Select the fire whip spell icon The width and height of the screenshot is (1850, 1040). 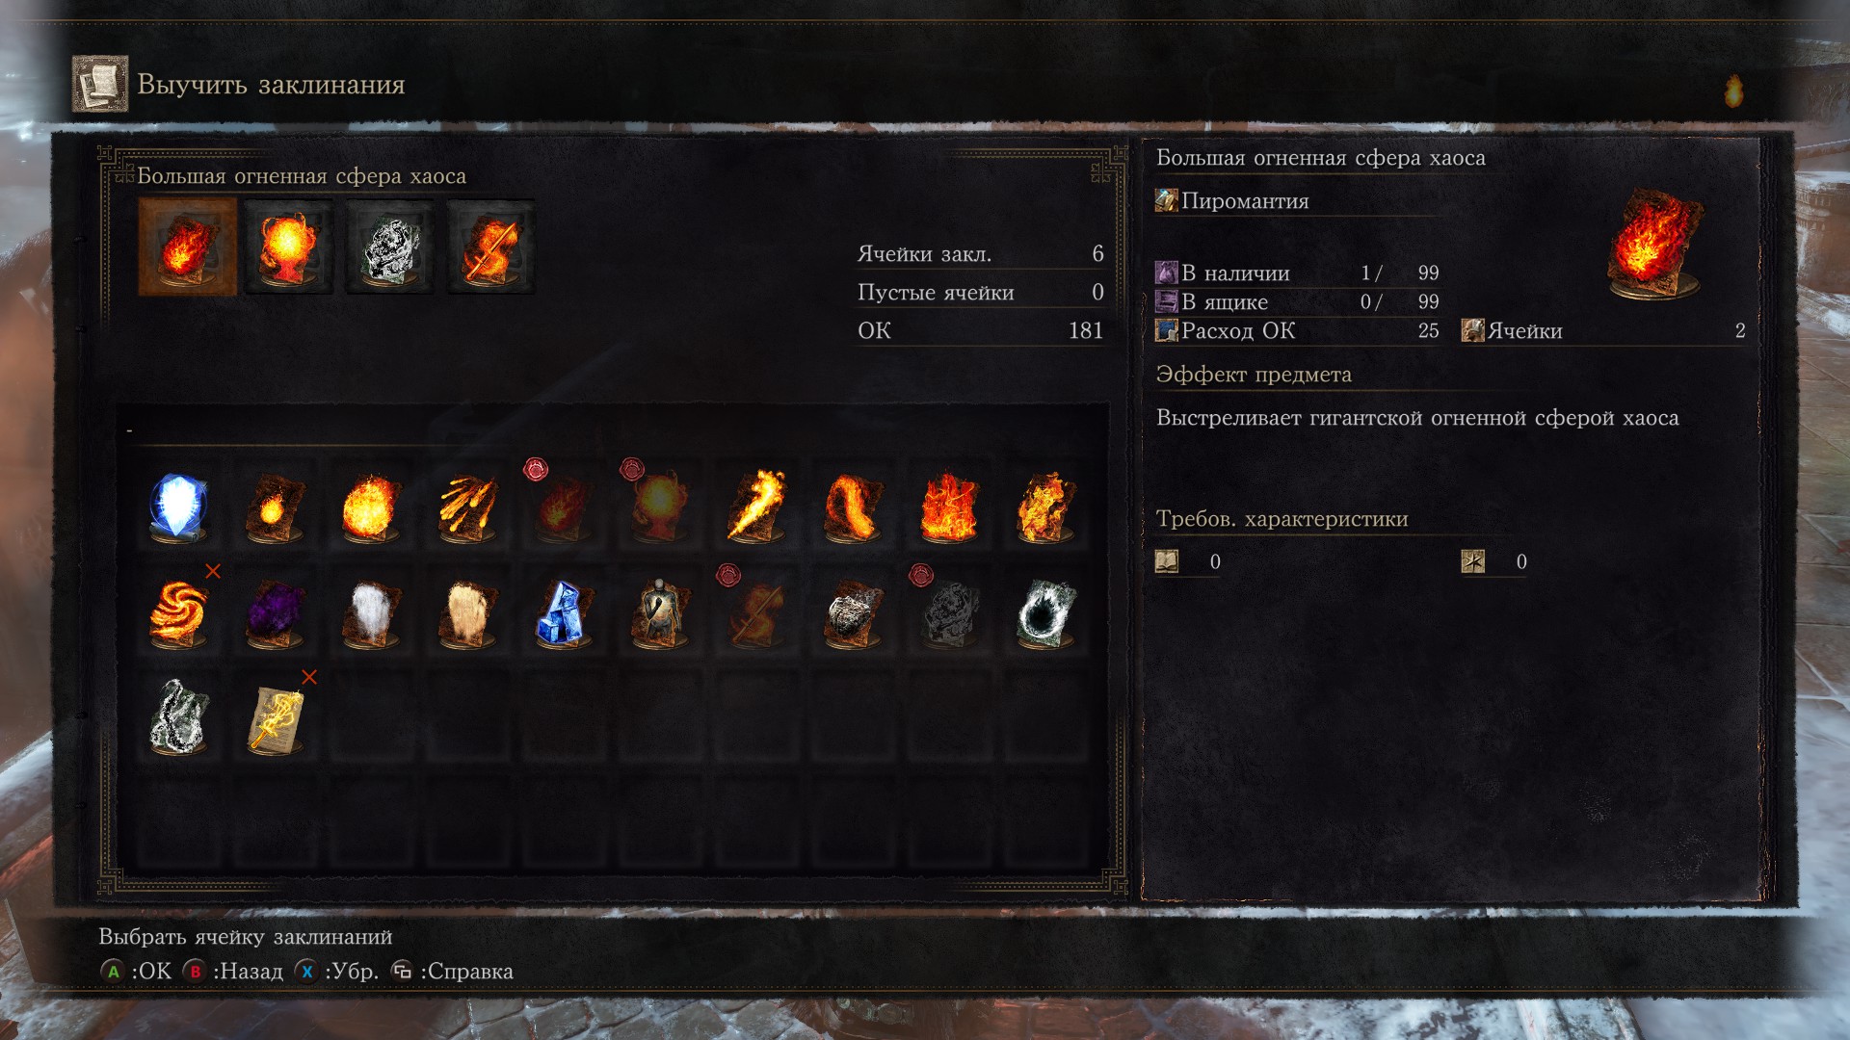point(853,506)
